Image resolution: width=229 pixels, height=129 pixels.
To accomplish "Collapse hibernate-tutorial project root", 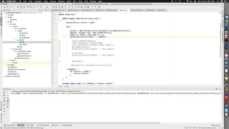I will pos(4,13).
